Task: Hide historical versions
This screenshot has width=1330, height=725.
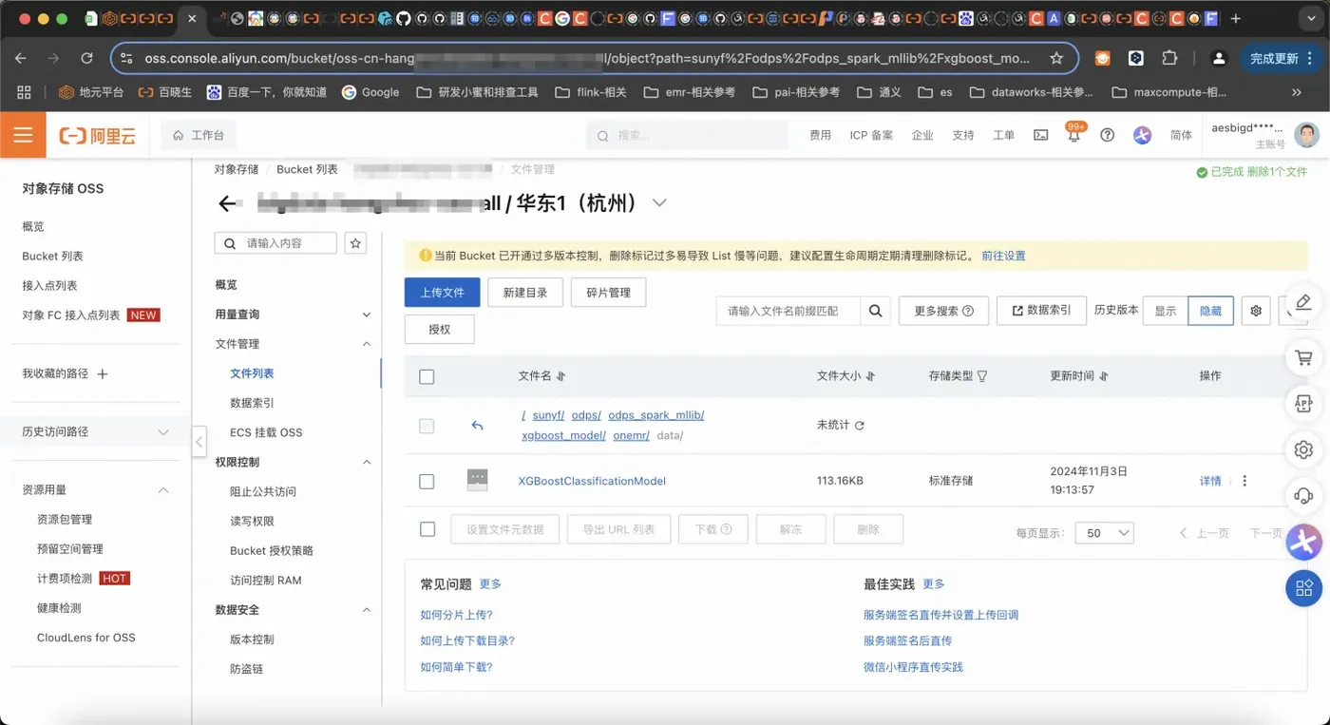Action: [1211, 311]
